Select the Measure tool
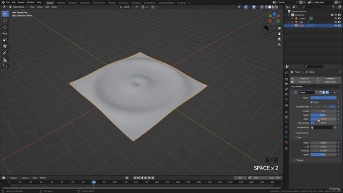343x193 pixels. (x=5, y=60)
